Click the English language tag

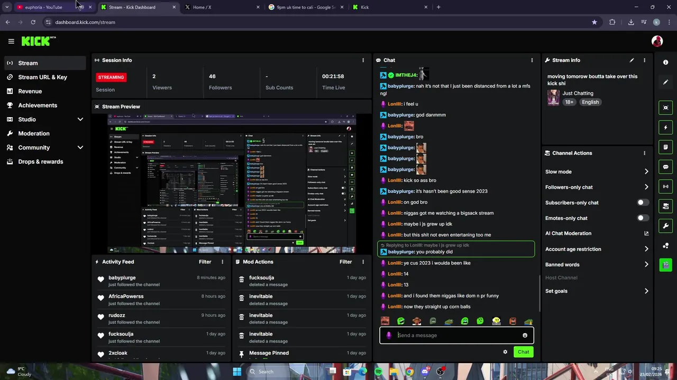(590, 102)
